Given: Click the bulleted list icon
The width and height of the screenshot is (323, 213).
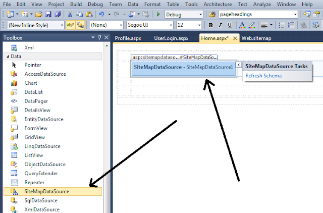Looking at the screenshot, I should click(282, 25).
